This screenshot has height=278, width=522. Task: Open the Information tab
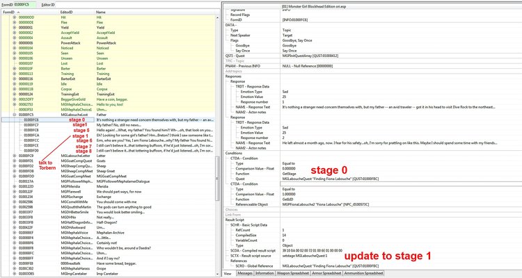pos(264,273)
